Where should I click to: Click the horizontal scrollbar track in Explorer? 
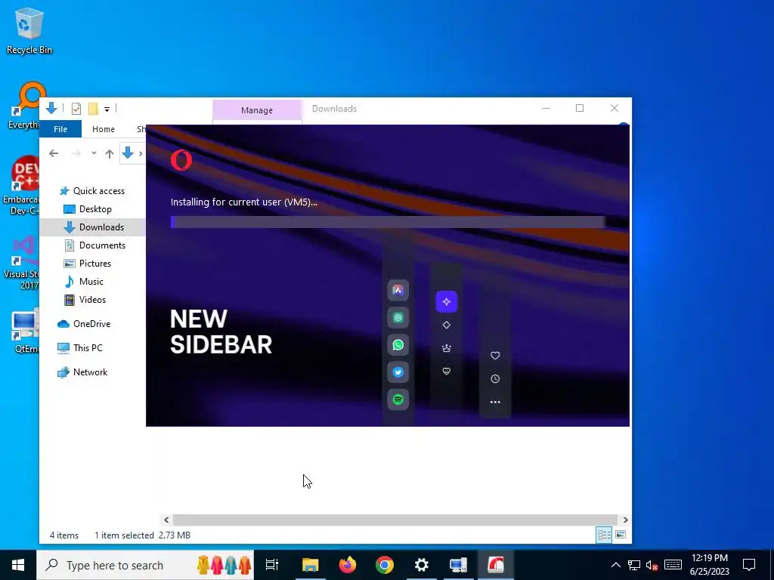click(x=395, y=520)
